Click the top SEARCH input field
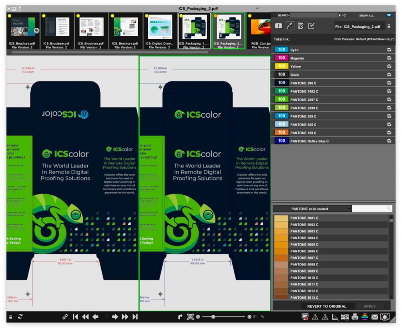 [x=314, y=15]
